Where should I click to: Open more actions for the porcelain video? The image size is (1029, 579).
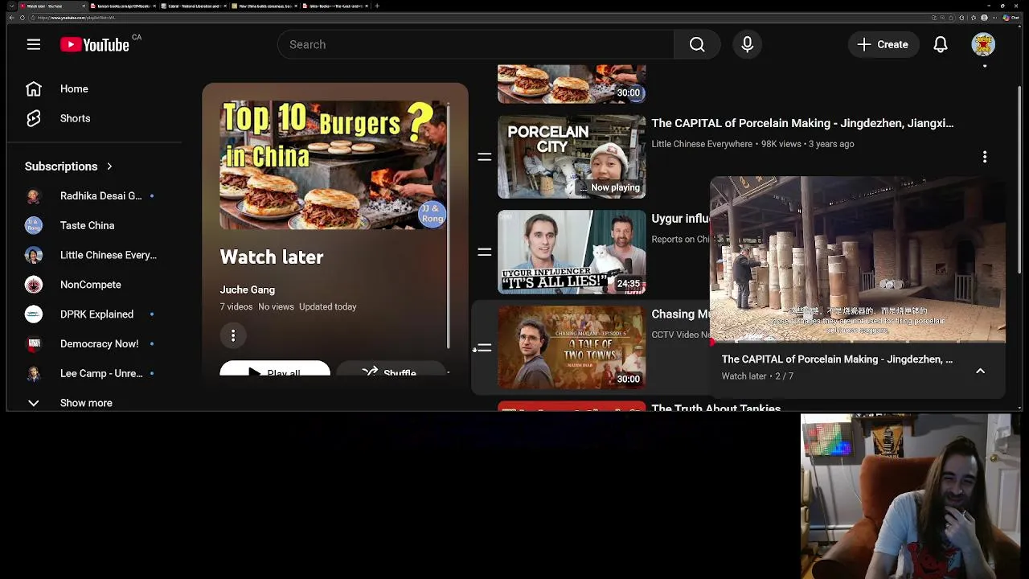coord(984,157)
